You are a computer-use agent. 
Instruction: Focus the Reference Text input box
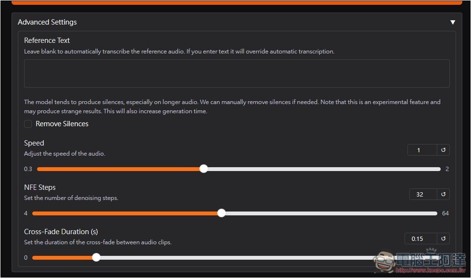tap(236, 73)
